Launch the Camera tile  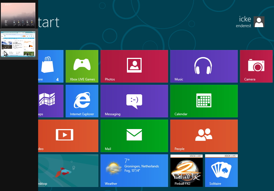256,66
